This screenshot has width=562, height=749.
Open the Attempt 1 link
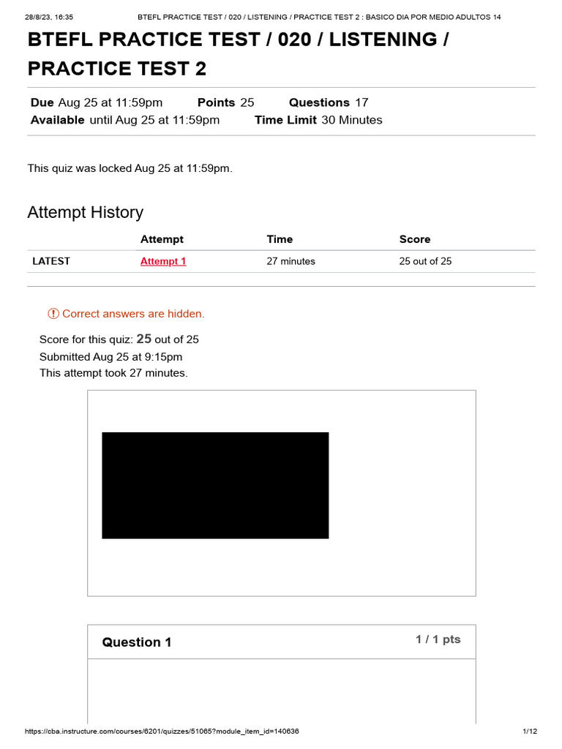tap(163, 261)
